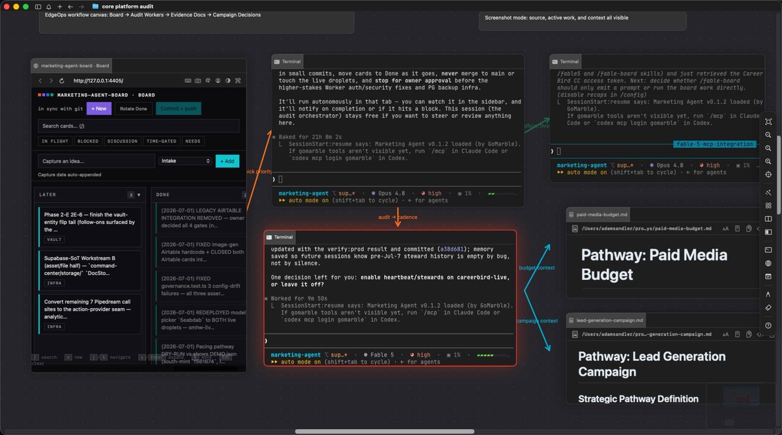782x435 pixels.
Task: Open dev tools wrench icon in browser toolbar
Action: (238, 81)
